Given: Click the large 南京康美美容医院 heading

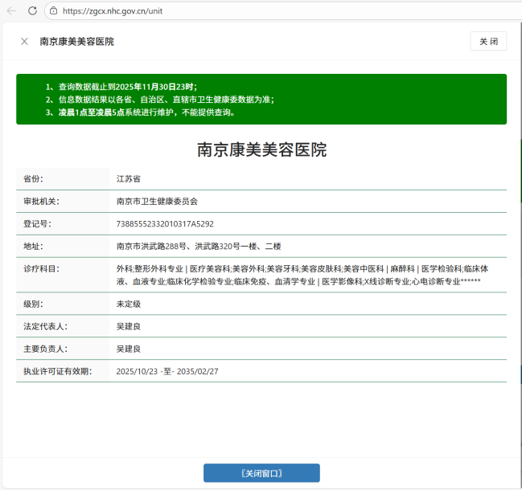Looking at the screenshot, I should click(x=261, y=149).
